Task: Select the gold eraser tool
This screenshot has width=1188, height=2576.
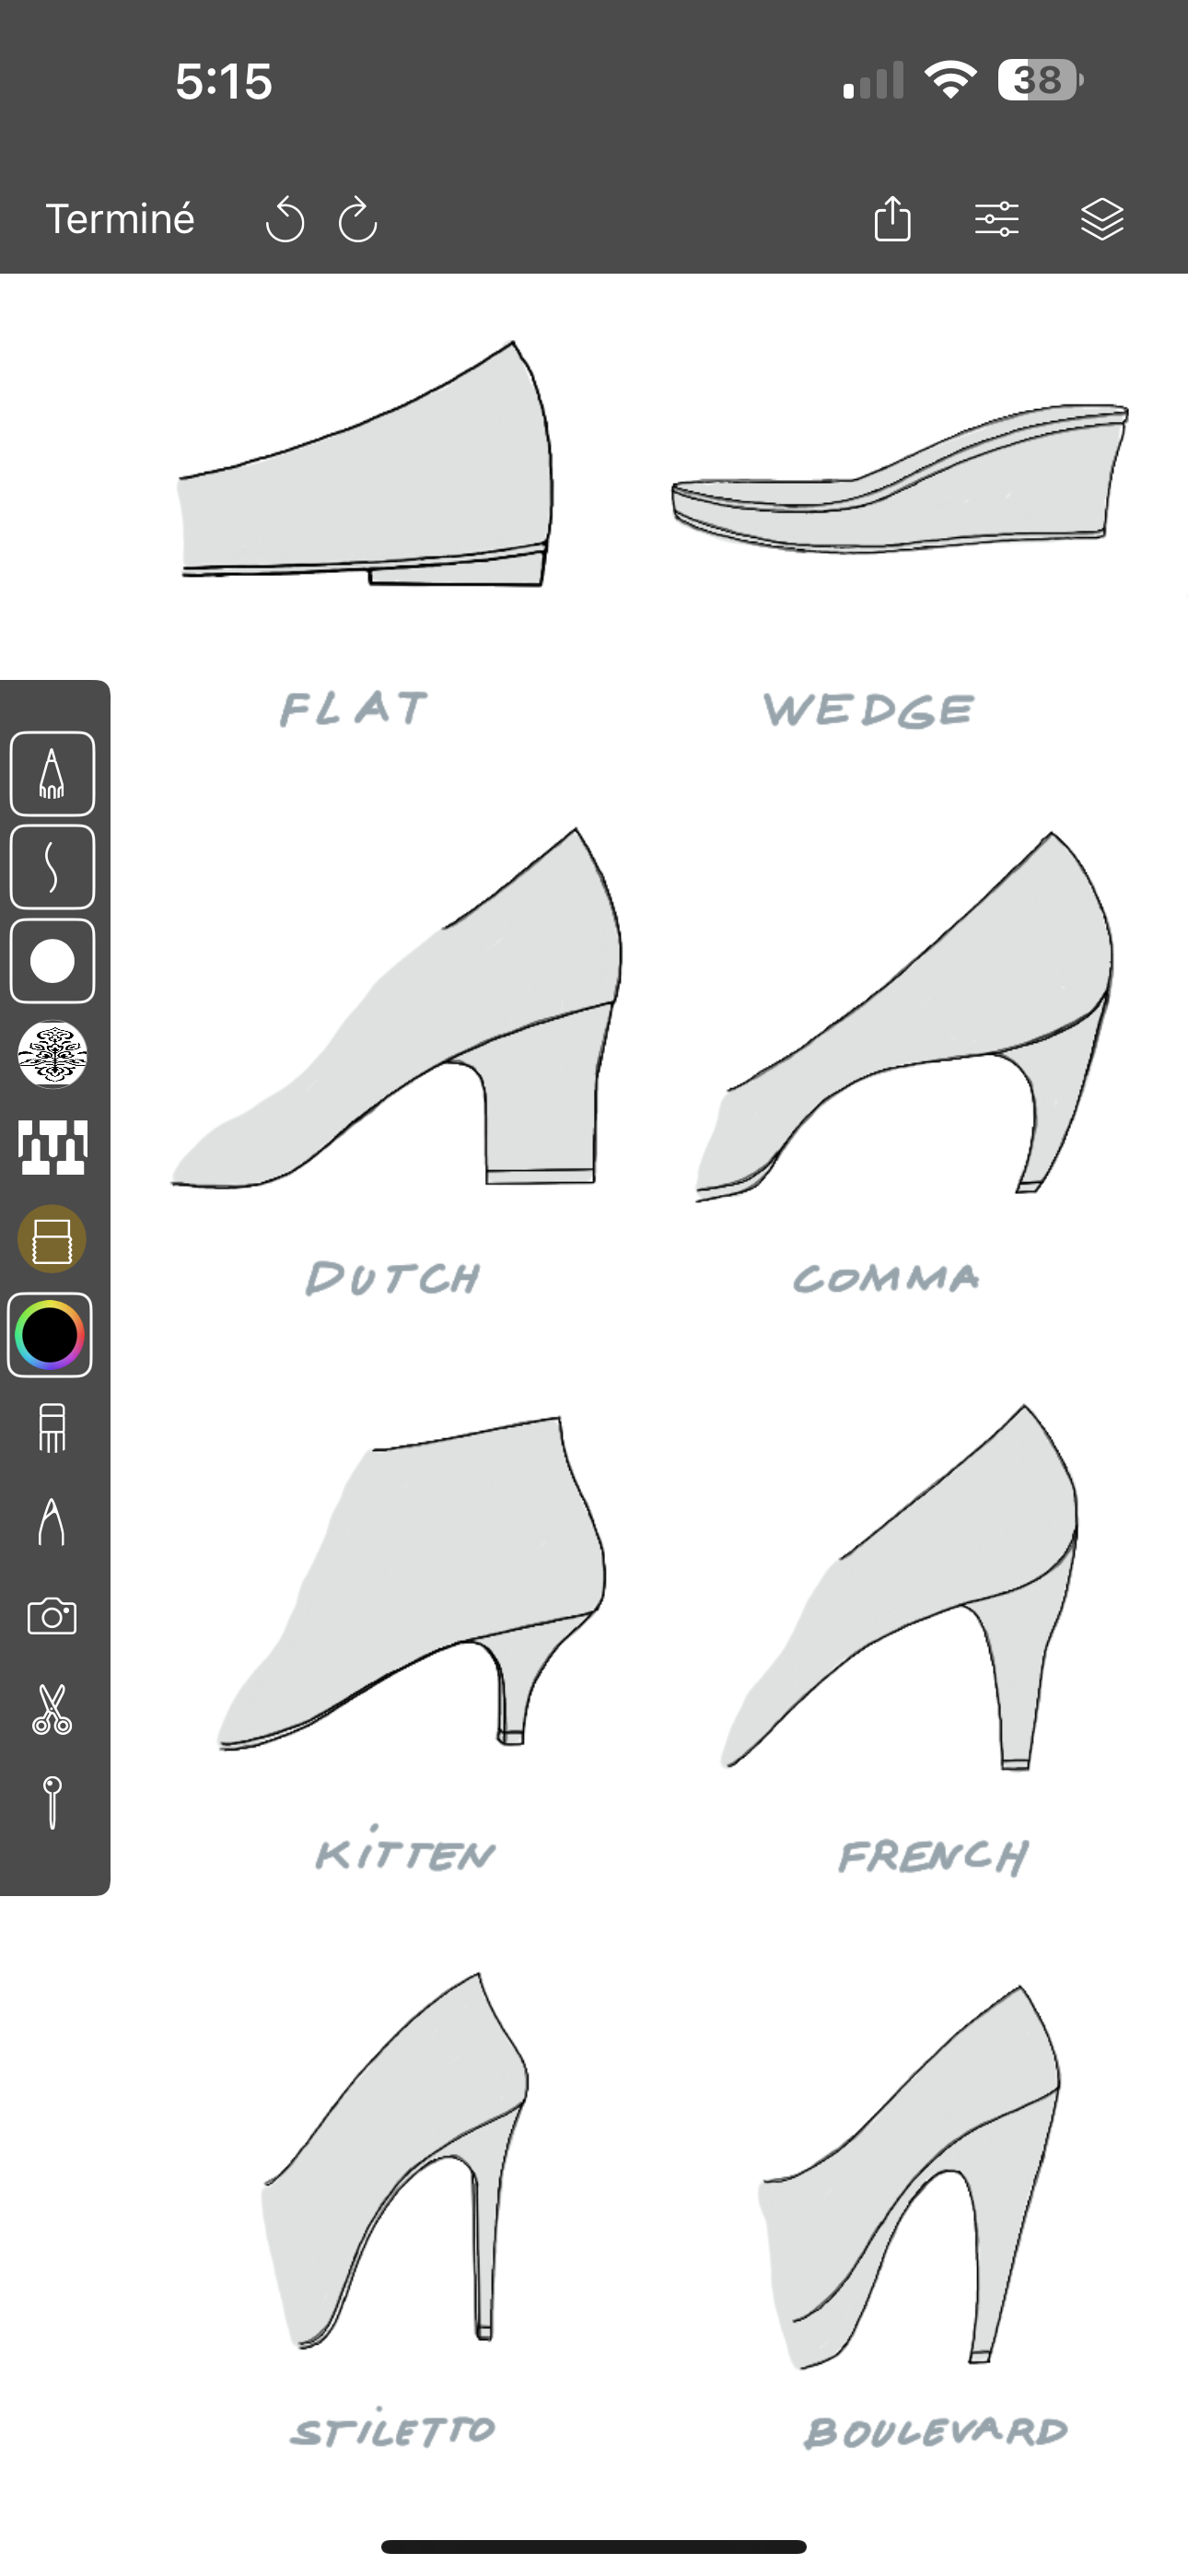Action: tap(52, 1239)
